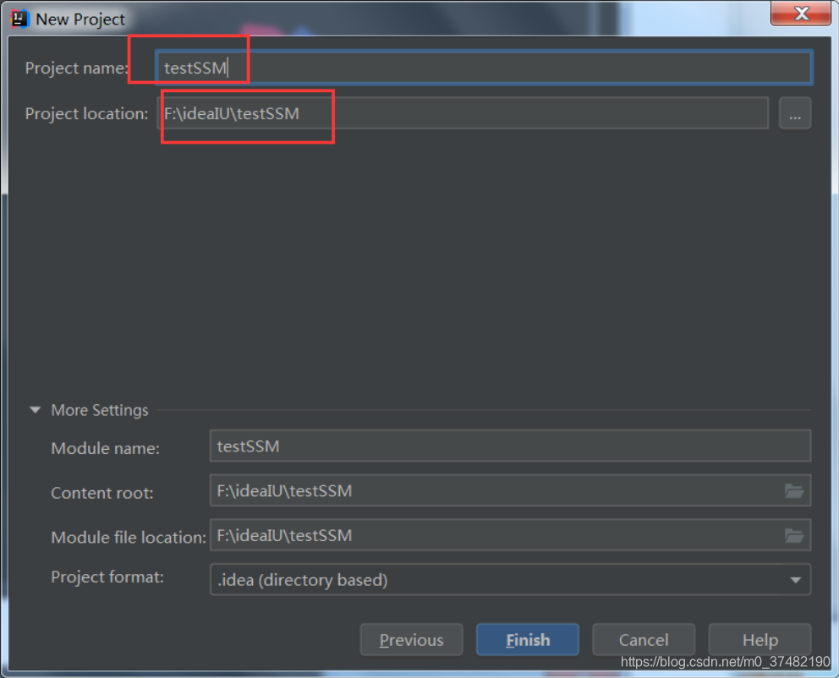Click the 'Project format:' label
The image size is (839, 678).
pos(107,577)
